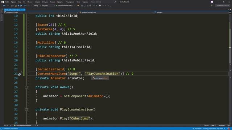
Task: Click the navigate backward toolbar icon
Action: 4,6
